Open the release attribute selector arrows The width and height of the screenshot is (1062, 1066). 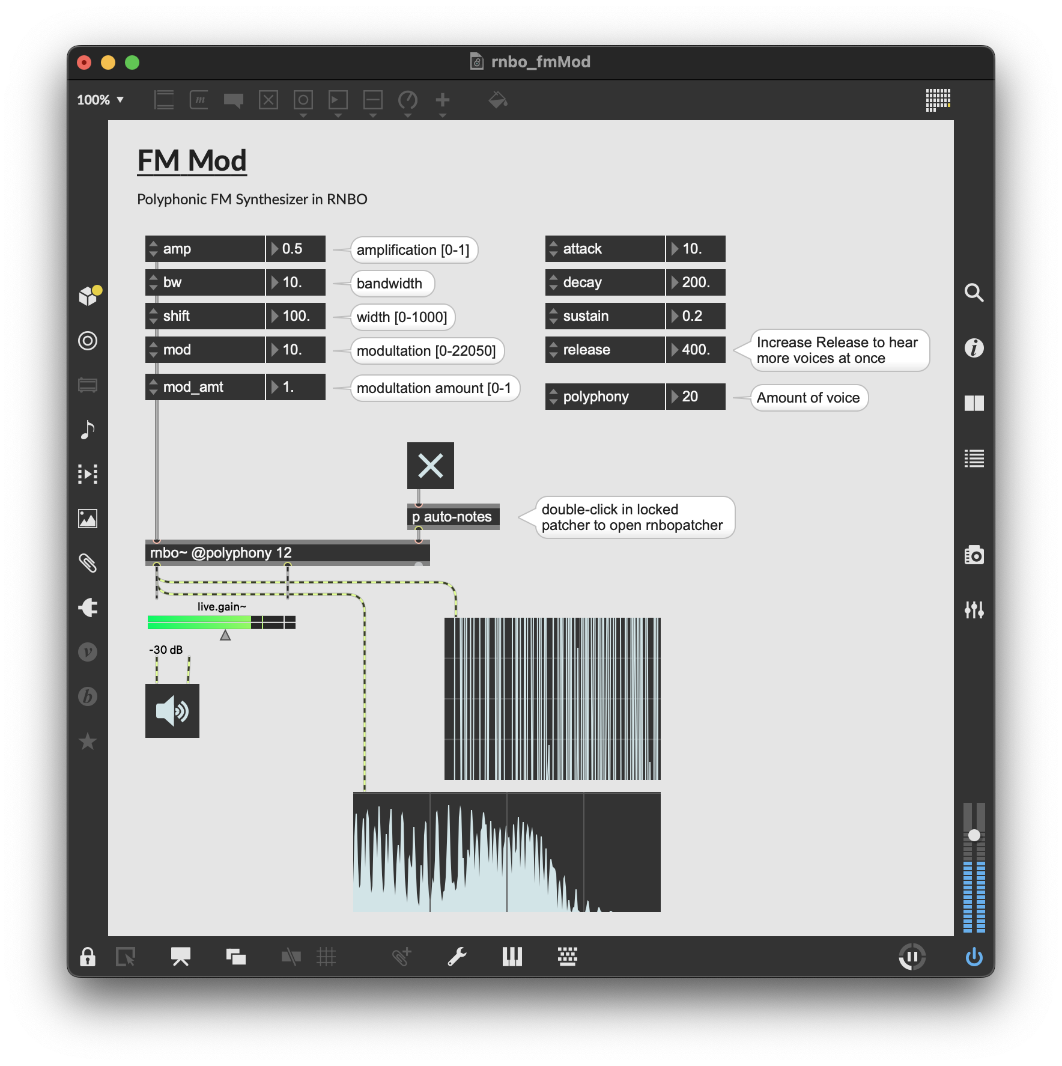(553, 350)
